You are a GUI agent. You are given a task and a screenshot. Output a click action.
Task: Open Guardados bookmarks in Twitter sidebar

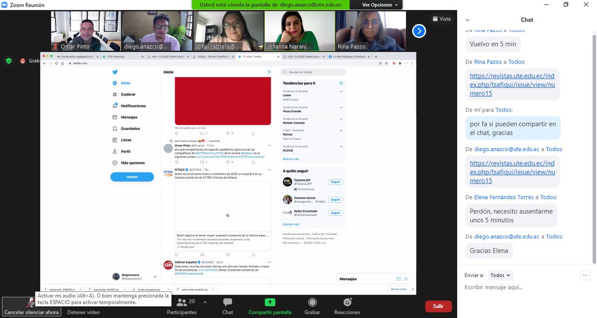(126, 129)
